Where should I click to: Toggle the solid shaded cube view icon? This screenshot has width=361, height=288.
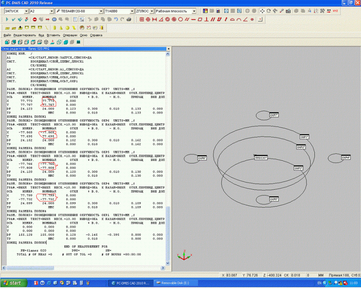(x=65, y=42)
